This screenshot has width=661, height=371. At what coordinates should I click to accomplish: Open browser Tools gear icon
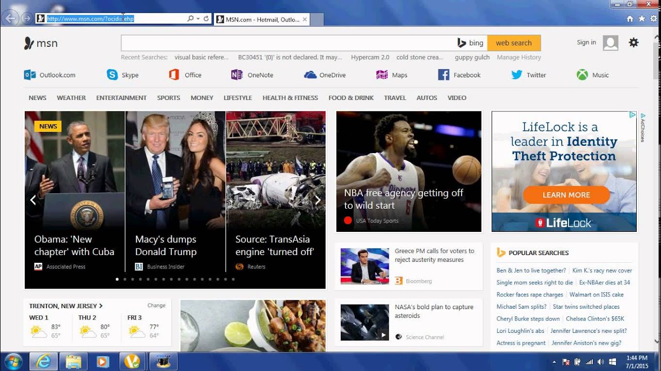(x=653, y=19)
